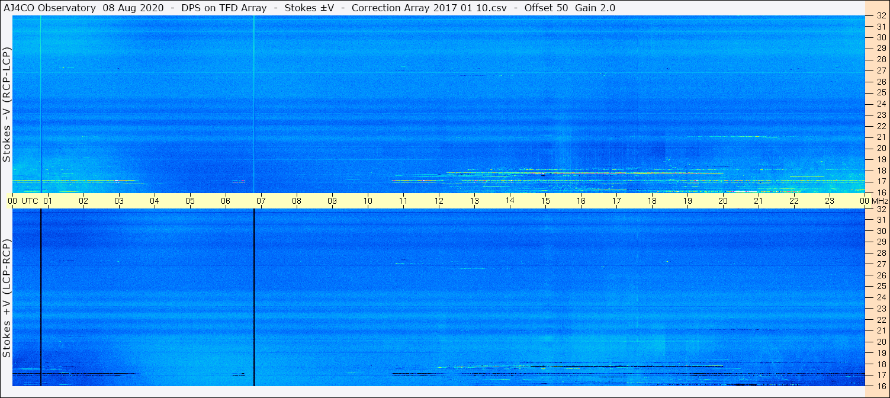This screenshot has height=398, width=890.
Task: Click the 32 MHz tick in upper frequency scale
Action: (x=880, y=16)
